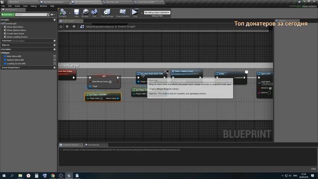Compile the blueprint with the Compile button

[63, 13]
